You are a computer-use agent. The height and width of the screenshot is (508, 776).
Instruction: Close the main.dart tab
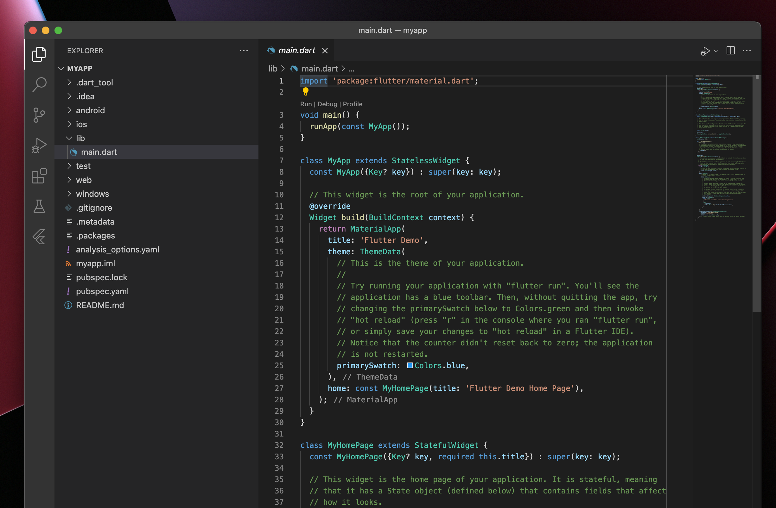325,51
